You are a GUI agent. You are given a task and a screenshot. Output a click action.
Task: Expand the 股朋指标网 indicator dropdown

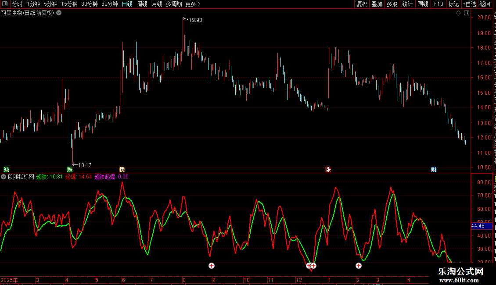(x=4, y=177)
